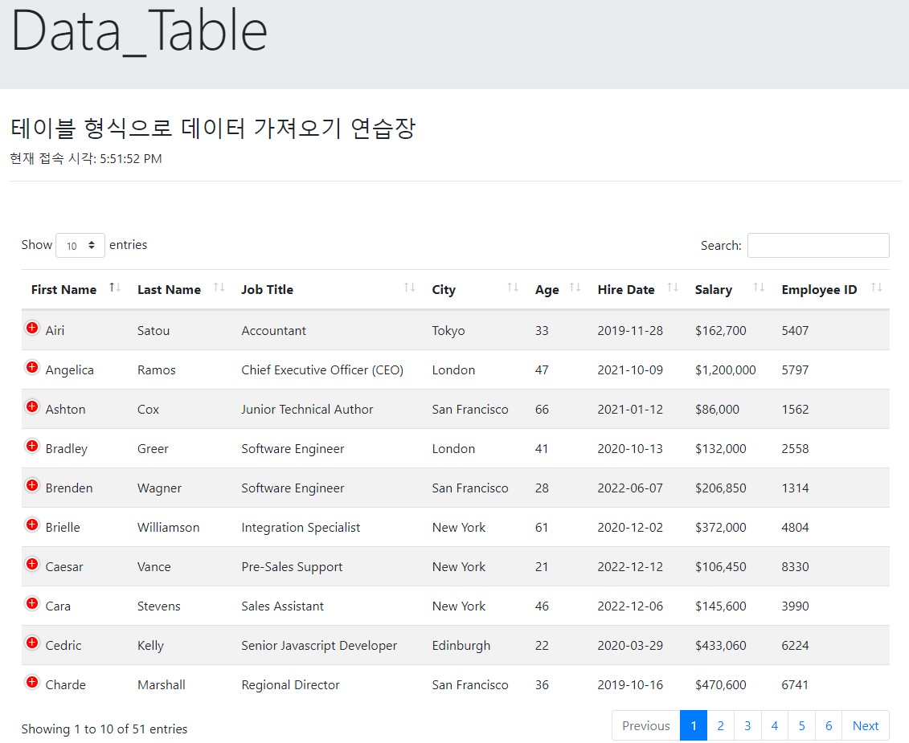Sort table by Hire Date column

coord(637,289)
